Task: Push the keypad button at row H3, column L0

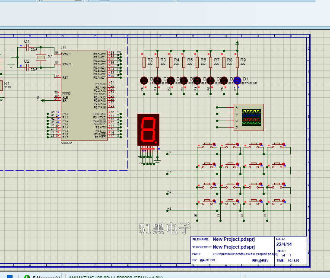Action: pyautogui.click(x=207, y=202)
